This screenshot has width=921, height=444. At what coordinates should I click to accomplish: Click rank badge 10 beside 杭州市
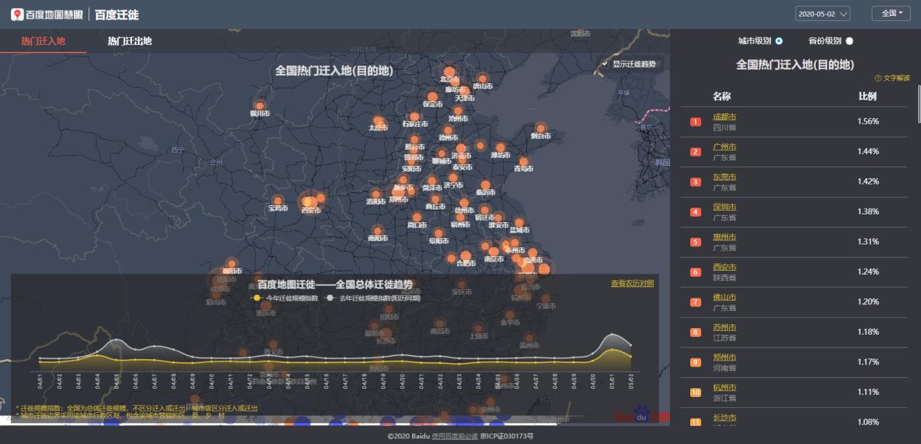[695, 393]
